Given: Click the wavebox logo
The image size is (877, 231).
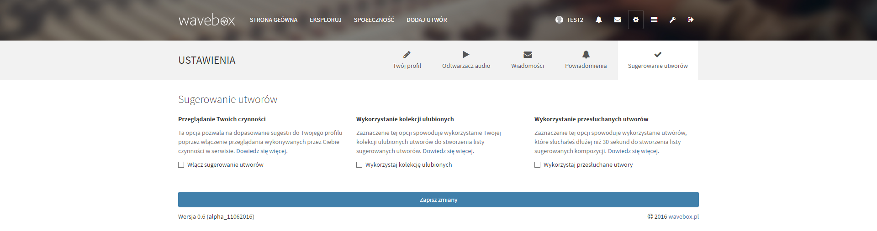Looking at the screenshot, I should (x=206, y=20).
